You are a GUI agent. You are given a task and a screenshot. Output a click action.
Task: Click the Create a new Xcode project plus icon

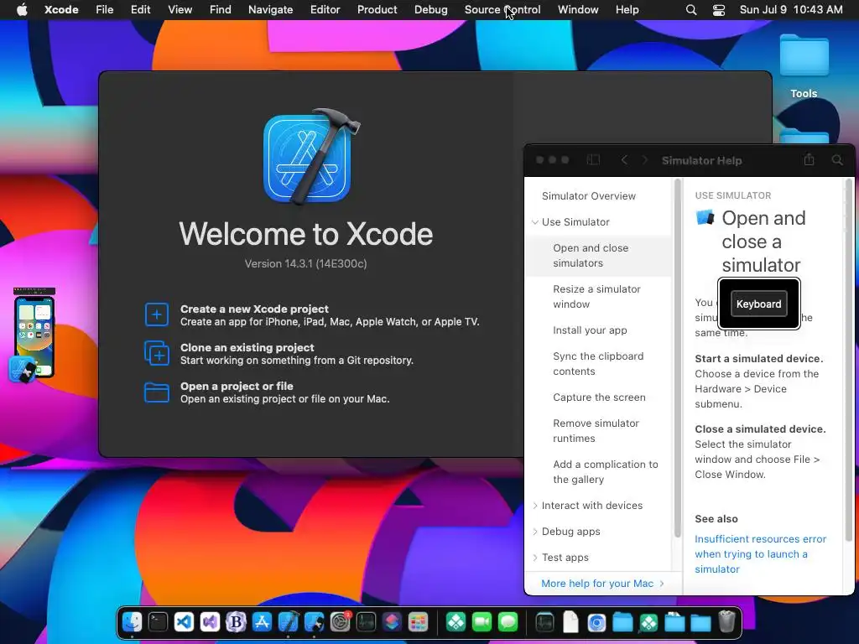[157, 314]
